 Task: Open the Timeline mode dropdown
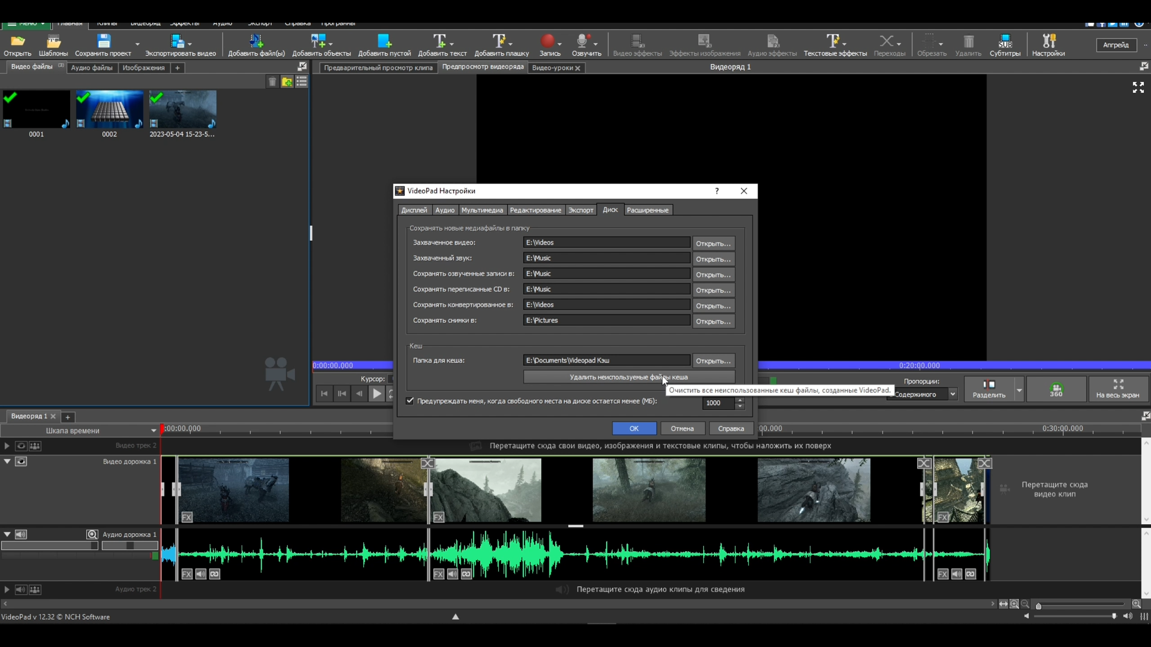[153, 431]
